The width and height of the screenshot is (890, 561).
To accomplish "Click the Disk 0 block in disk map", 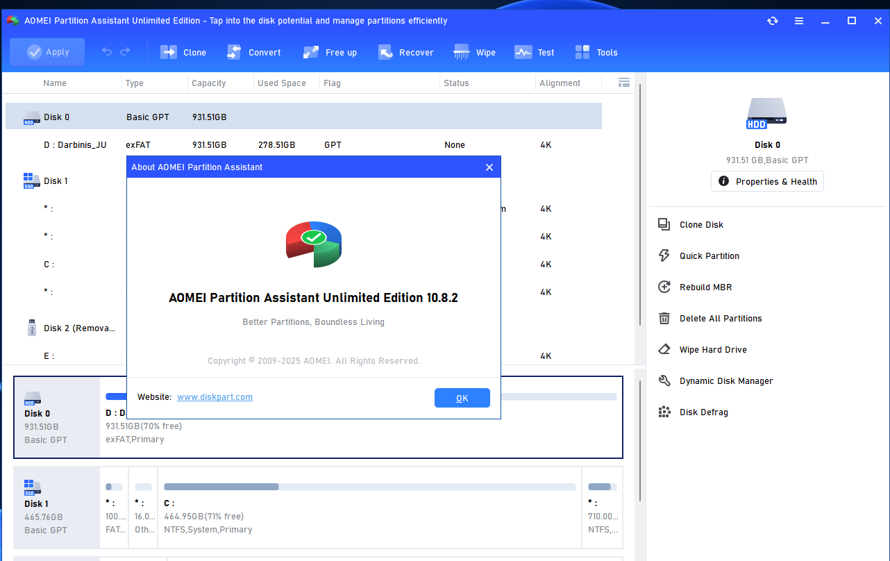I will [x=57, y=417].
